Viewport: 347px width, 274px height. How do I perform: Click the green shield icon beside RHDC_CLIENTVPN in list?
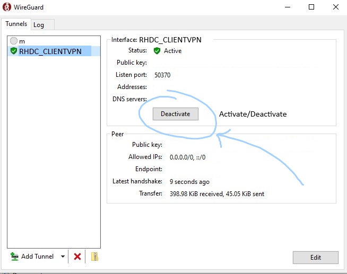(x=14, y=51)
